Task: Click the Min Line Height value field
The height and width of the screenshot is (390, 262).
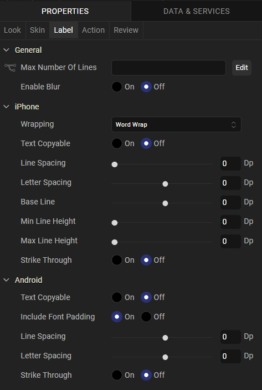Action: tap(230, 222)
